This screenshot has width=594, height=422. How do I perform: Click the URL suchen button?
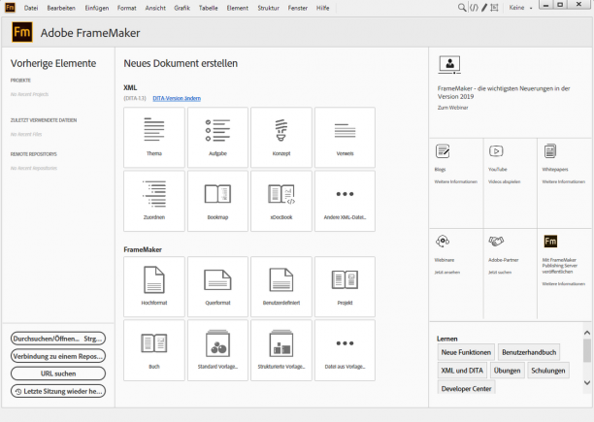coord(58,373)
